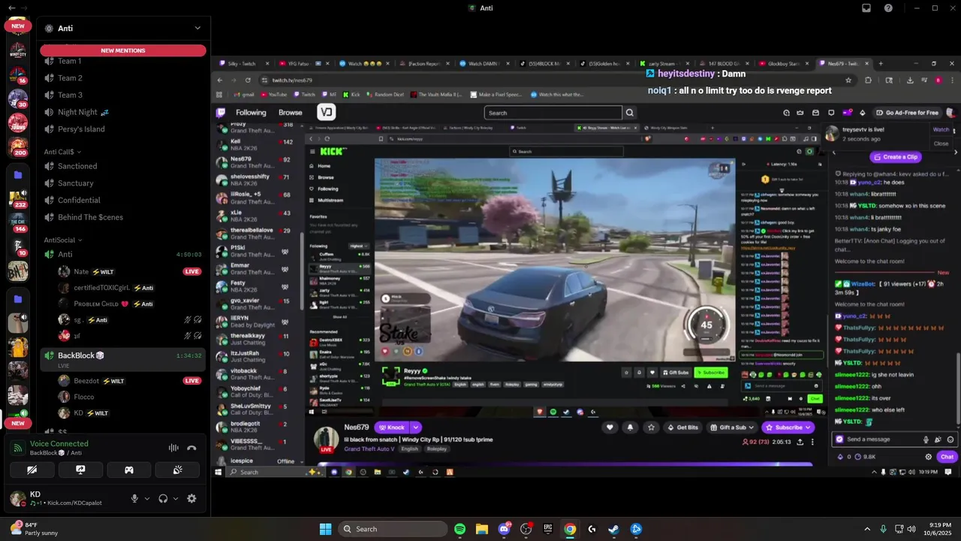Viewport: 961px width, 541px height.
Task: Click the Twitch search magnifier in stream
Action: [630, 113]
